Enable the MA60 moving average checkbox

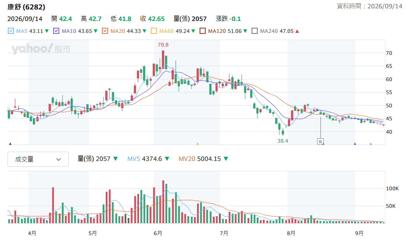pos(154,31)
